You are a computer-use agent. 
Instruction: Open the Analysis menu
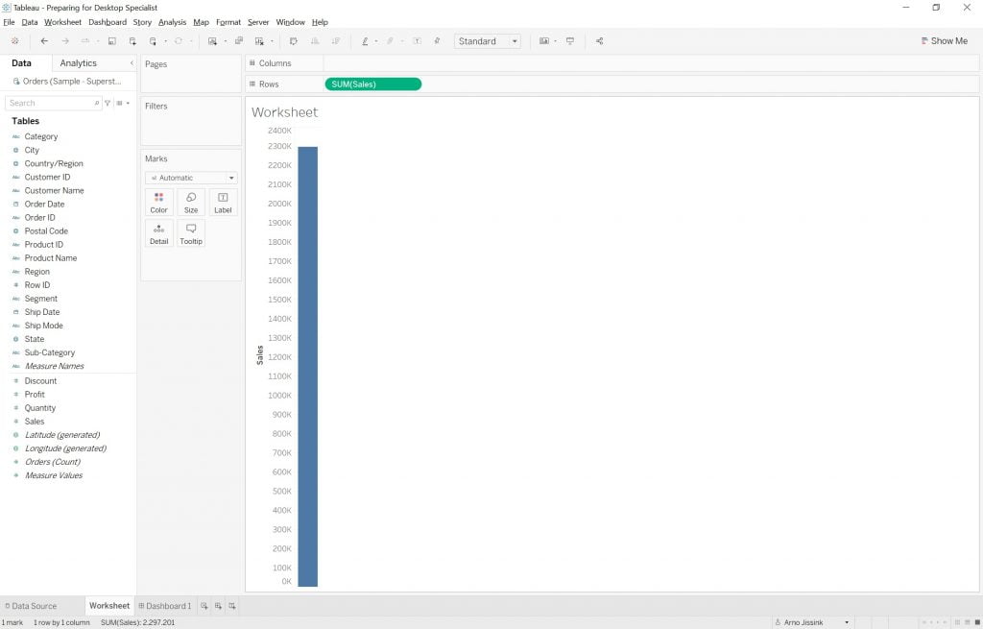click(x=172, y=22)
